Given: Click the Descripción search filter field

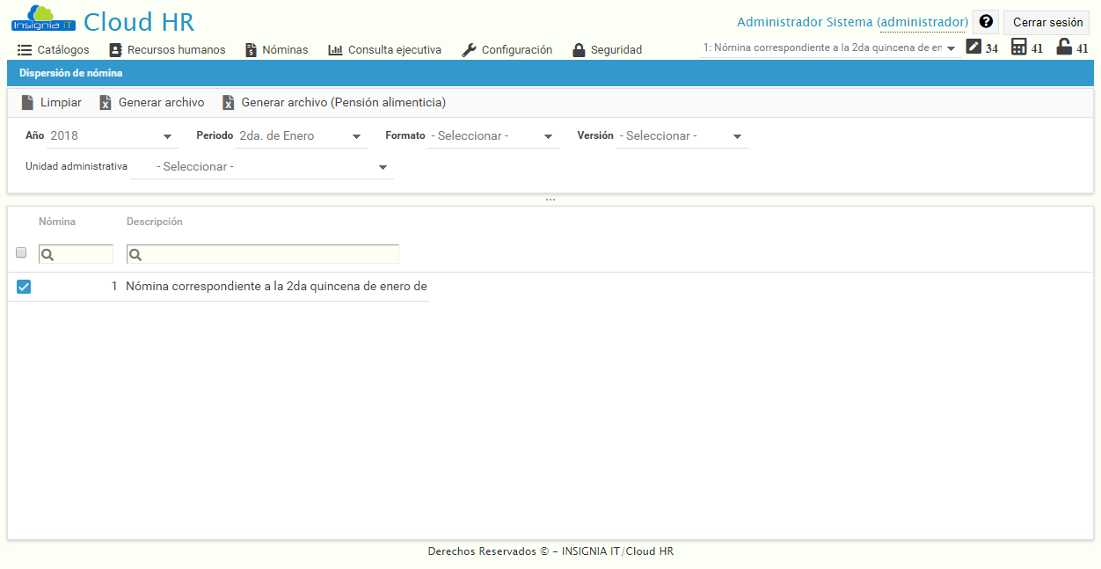Looking at the screenshot, I should click(x=262, y=253).
